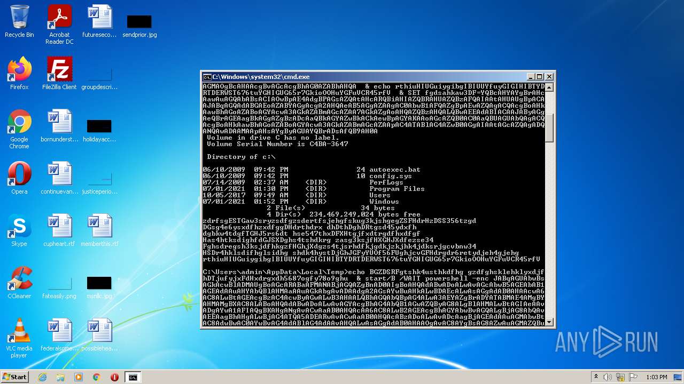Viewport: 684px width, 384px height.
Task: Launch Opera browser shortcut
Action: 19,178
